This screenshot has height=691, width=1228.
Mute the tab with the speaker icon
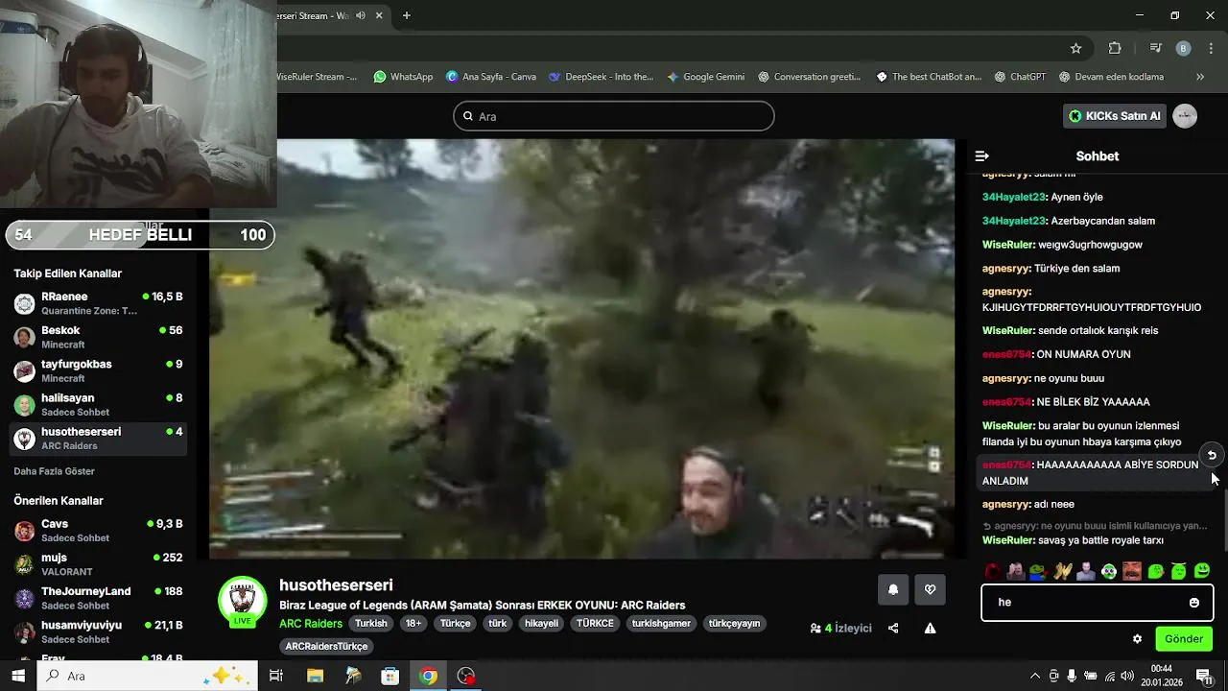point(362,15)
